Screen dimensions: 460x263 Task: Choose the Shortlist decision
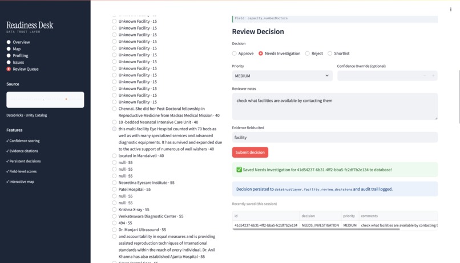tap(338, 54)
